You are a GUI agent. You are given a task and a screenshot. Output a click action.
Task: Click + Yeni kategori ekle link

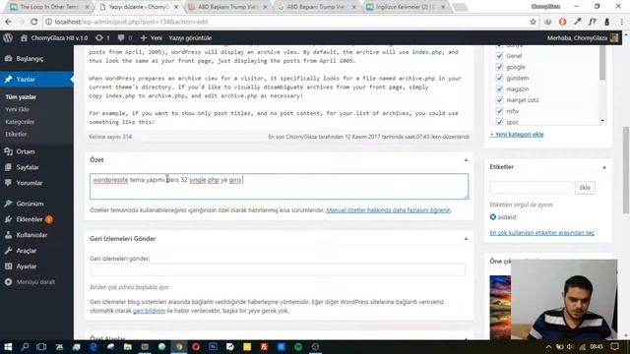(x=517, y=135)
